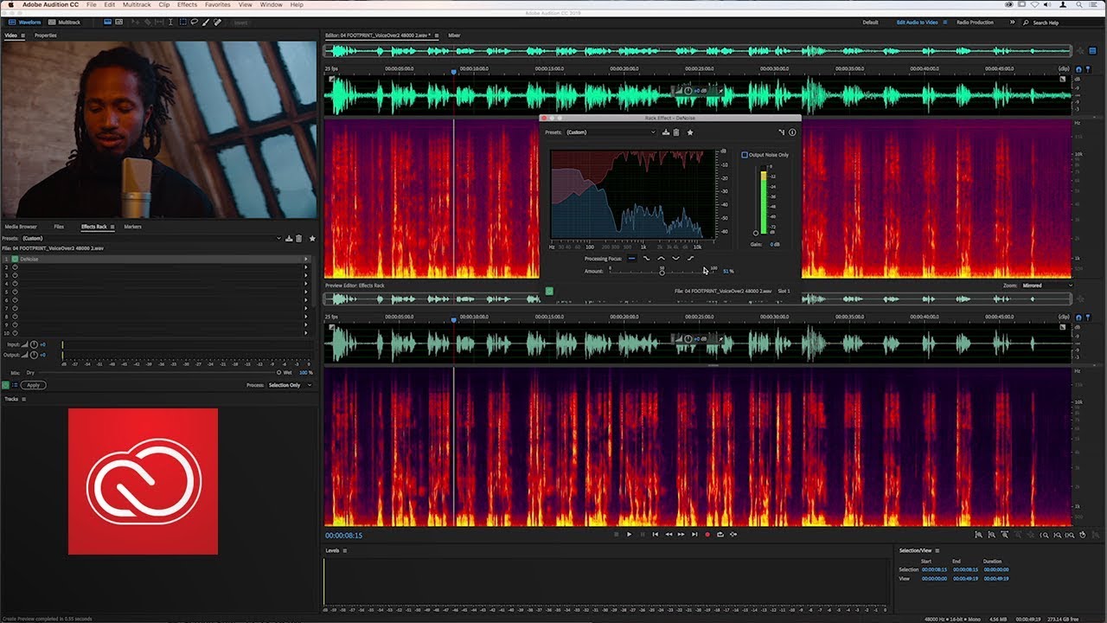The image size is (1107, 623).
Task: Select the Time Selection tool
Action: (170, 22)
